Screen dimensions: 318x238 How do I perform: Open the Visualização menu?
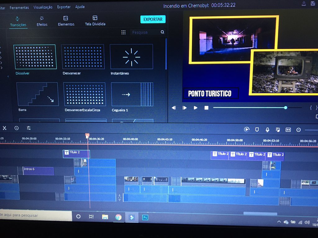[x=43, y=7]
